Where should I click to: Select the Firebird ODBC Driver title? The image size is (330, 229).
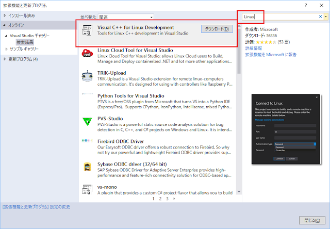(x=121, y=141)
